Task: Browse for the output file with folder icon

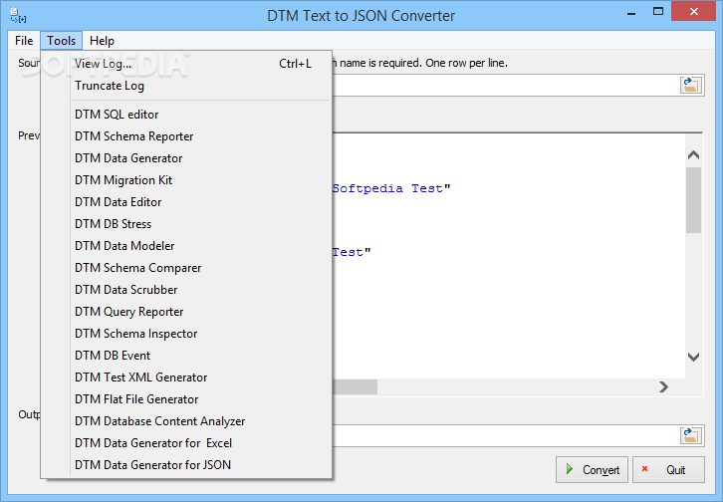Action: click(691, 435)
